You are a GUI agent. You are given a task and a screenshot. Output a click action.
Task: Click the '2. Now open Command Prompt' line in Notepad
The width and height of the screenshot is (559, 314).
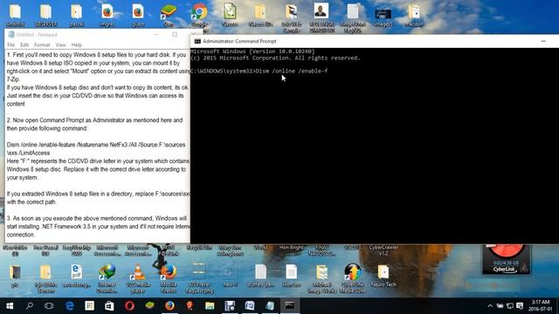(94, 120)
